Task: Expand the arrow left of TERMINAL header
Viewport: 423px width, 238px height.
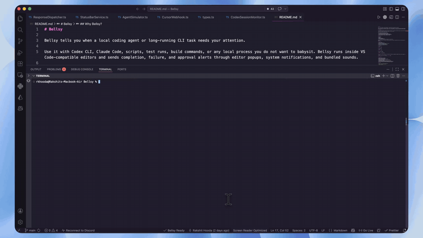Action: tap(29, 76)
